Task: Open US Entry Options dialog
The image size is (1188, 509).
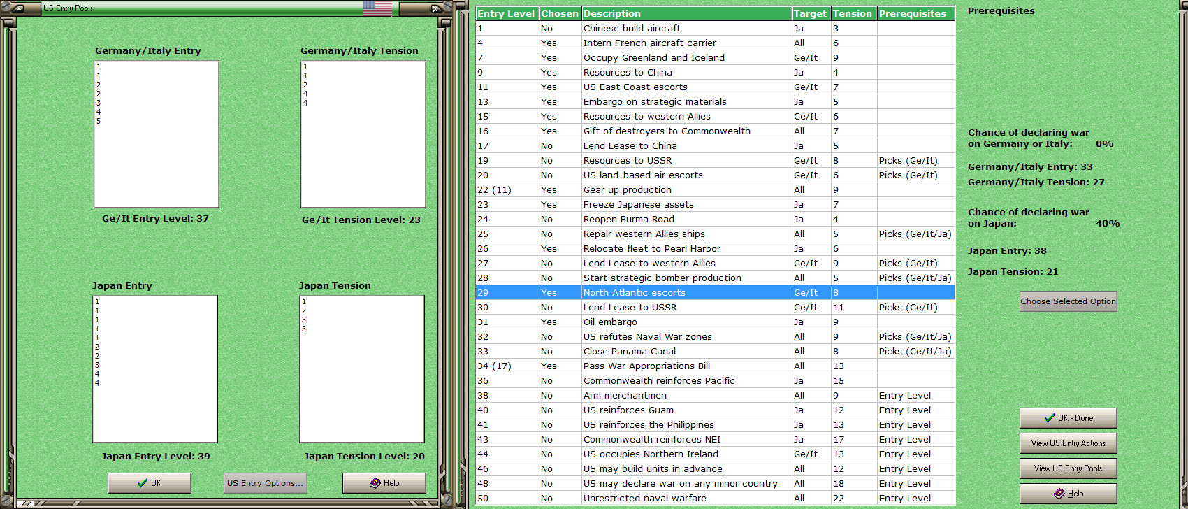Action: tap(265, 483)
